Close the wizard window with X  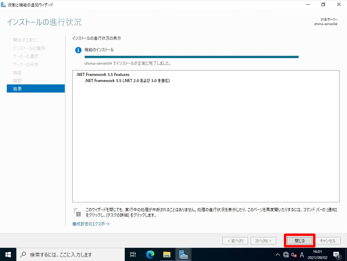(339, 4)
